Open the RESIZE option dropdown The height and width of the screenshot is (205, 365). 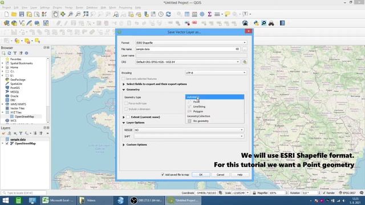pyautogui.click(x=189, y=130)
